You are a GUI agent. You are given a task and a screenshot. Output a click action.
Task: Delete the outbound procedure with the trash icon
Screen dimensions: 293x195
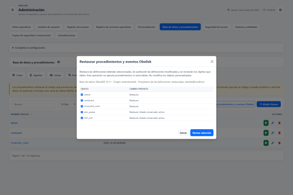[x=279, y=133]
